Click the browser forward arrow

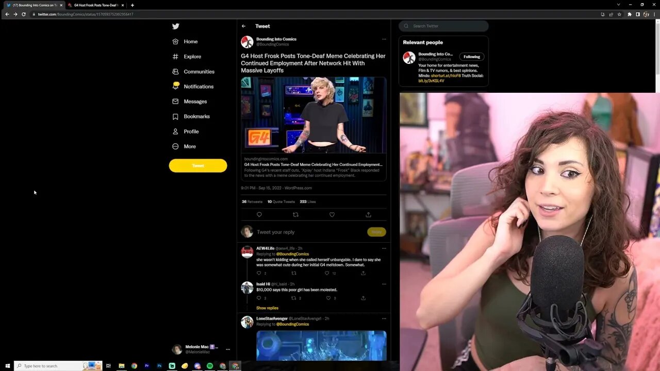[15, 14]
